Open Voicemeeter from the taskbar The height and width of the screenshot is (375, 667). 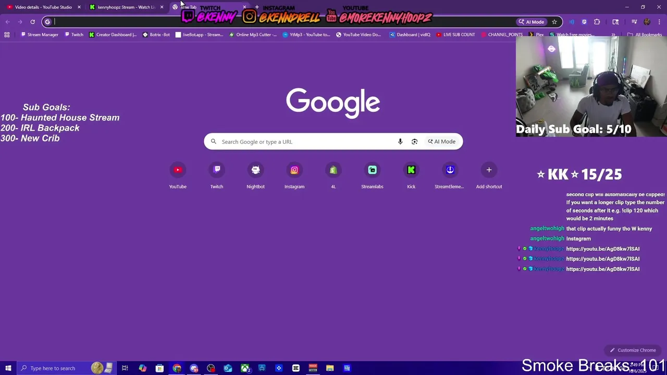(x=313, y=368)
